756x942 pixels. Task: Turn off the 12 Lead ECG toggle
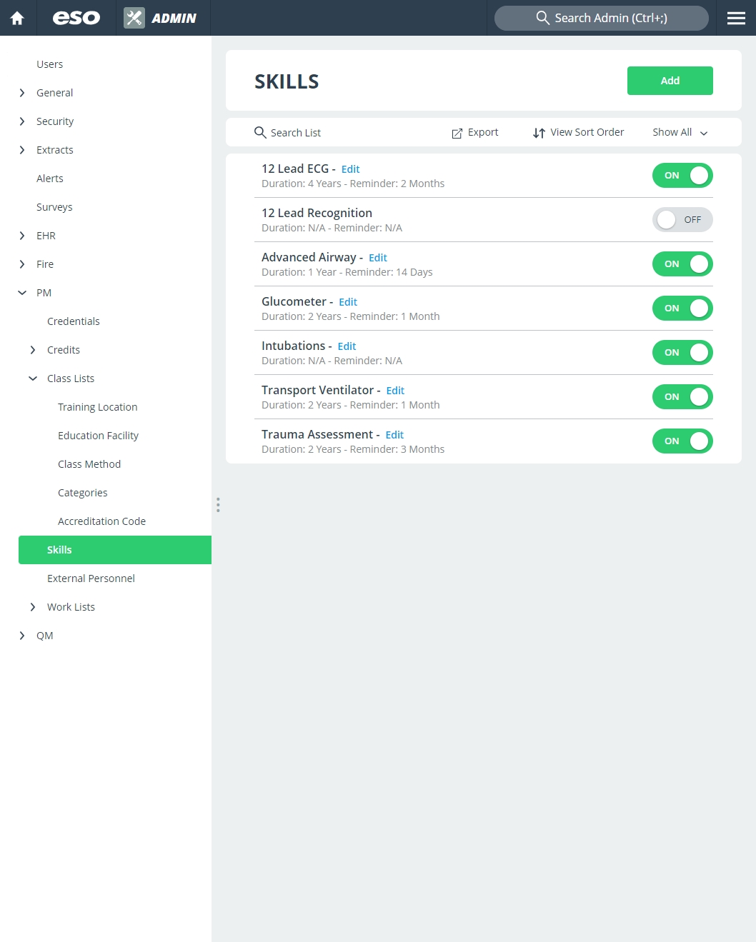coord(682,176)
